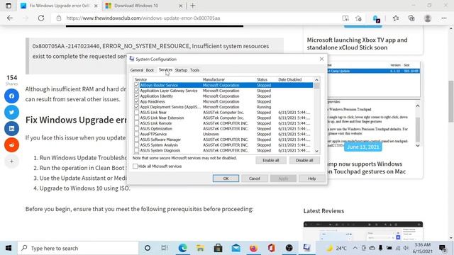The image size is (454, 255).
Task: Open Edge Settings and more menu
Action: coord(444,18)
